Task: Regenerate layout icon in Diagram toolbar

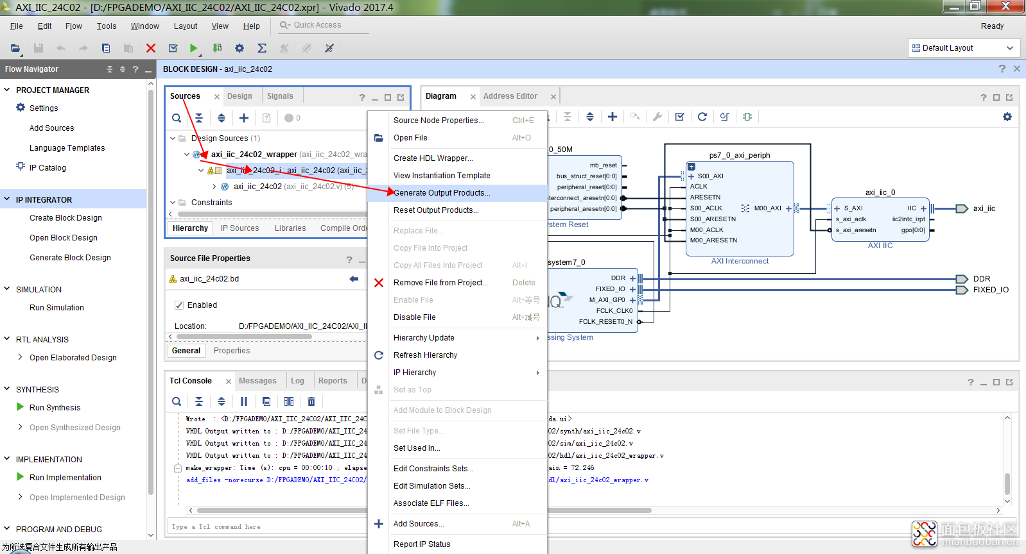Action: pos(702,117)
